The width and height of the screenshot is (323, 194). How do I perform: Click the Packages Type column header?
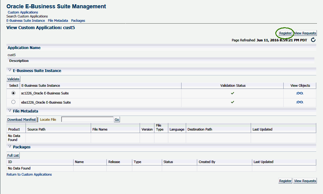click(138, 162)
